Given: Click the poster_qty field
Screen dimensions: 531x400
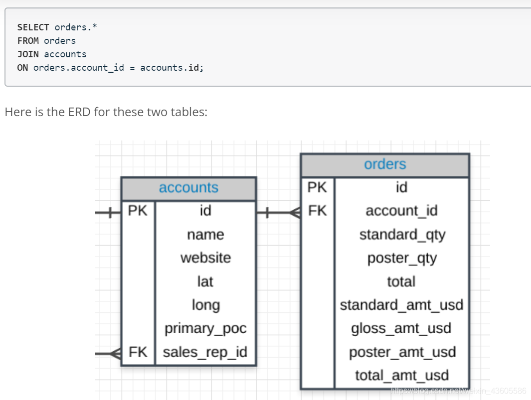Looking at the screenshot, I should (x=402, y=258).
